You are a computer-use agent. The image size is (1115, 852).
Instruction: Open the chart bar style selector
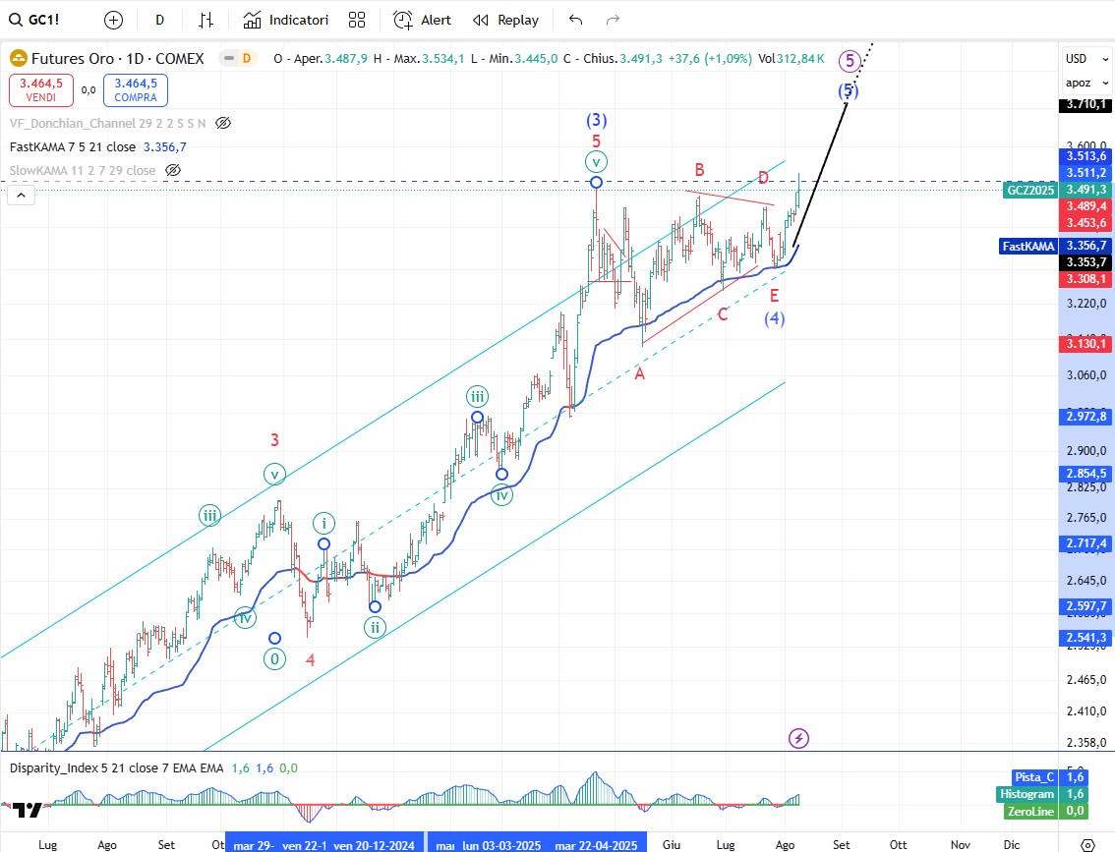click(206, 20)
